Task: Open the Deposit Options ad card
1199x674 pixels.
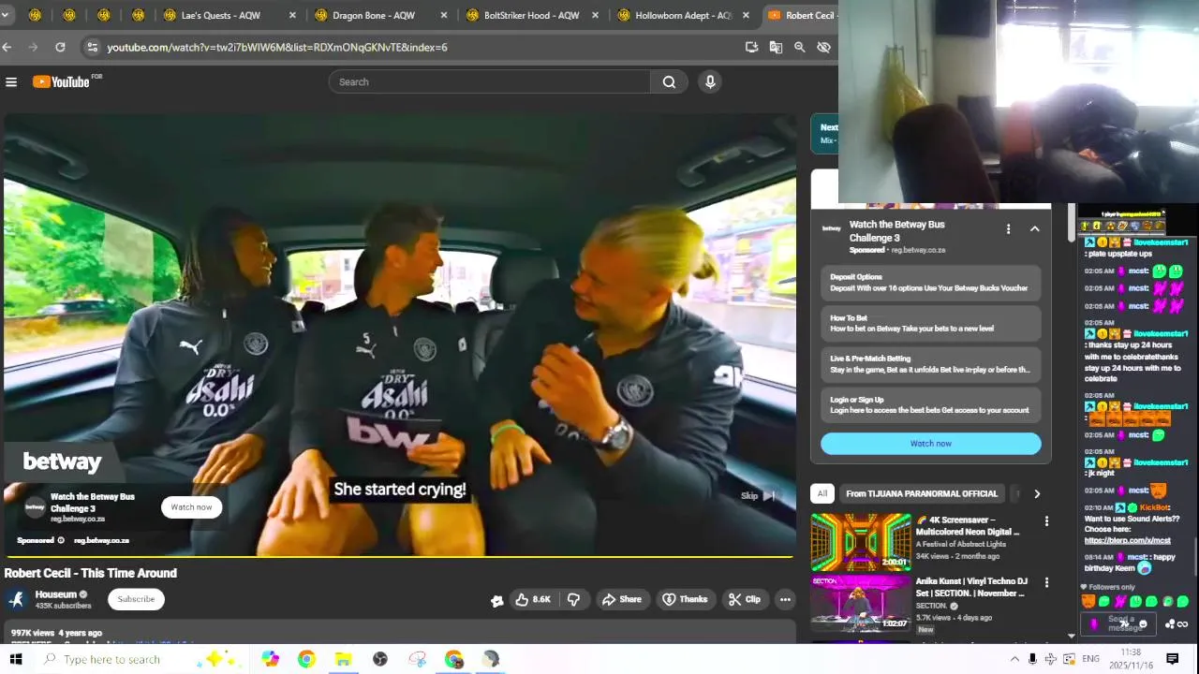Action: click(931, 283)
